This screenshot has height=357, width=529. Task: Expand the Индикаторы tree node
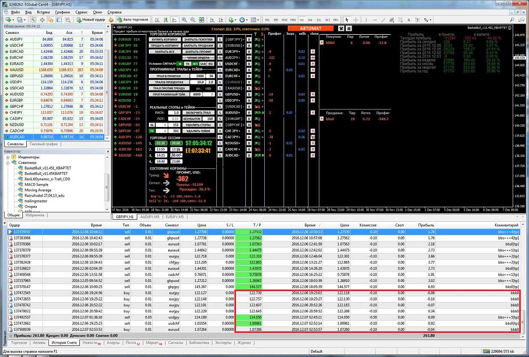click(8, 157)
